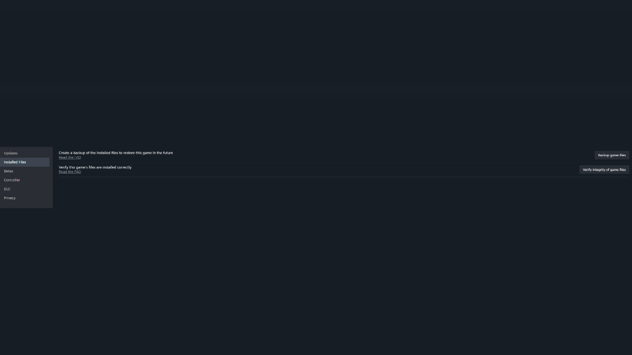Image resolution: width=632 pixels, height=355 pixels.
Task: Select the Installed Files tab
Action: [25, 162]
